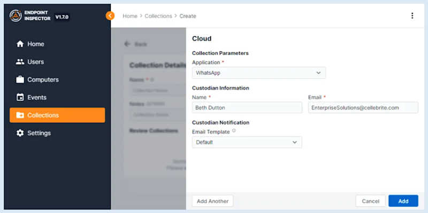Click the blurred Review Collections heading

(154, 131)
